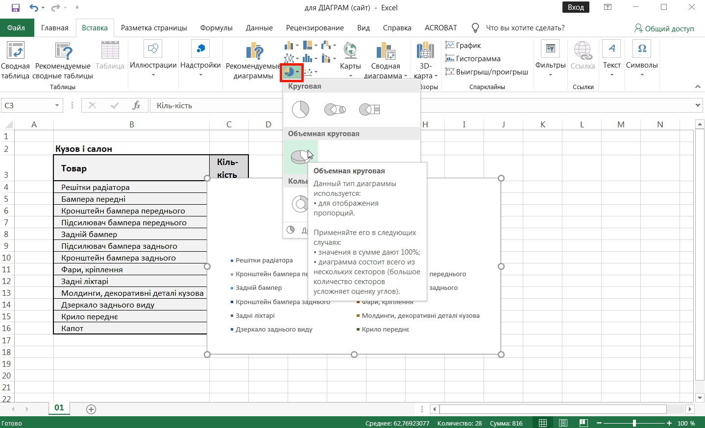
Task: Click the Вход sign-in button
Action: click(x=576, y=7)
